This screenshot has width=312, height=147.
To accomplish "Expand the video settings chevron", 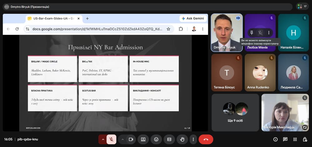I will pos(122,140).
